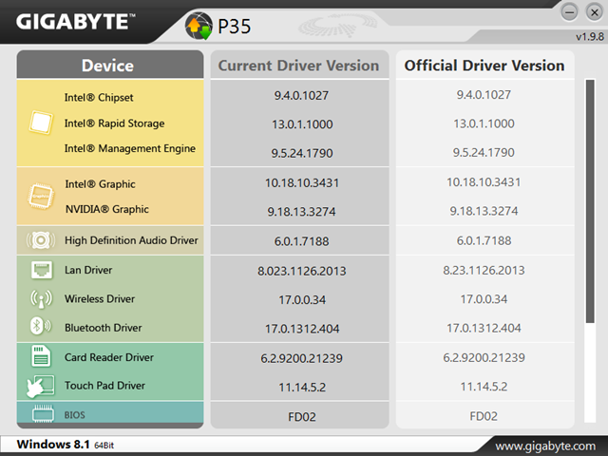
Task: Select the Current Driver Version header
Action: point(299,65)
